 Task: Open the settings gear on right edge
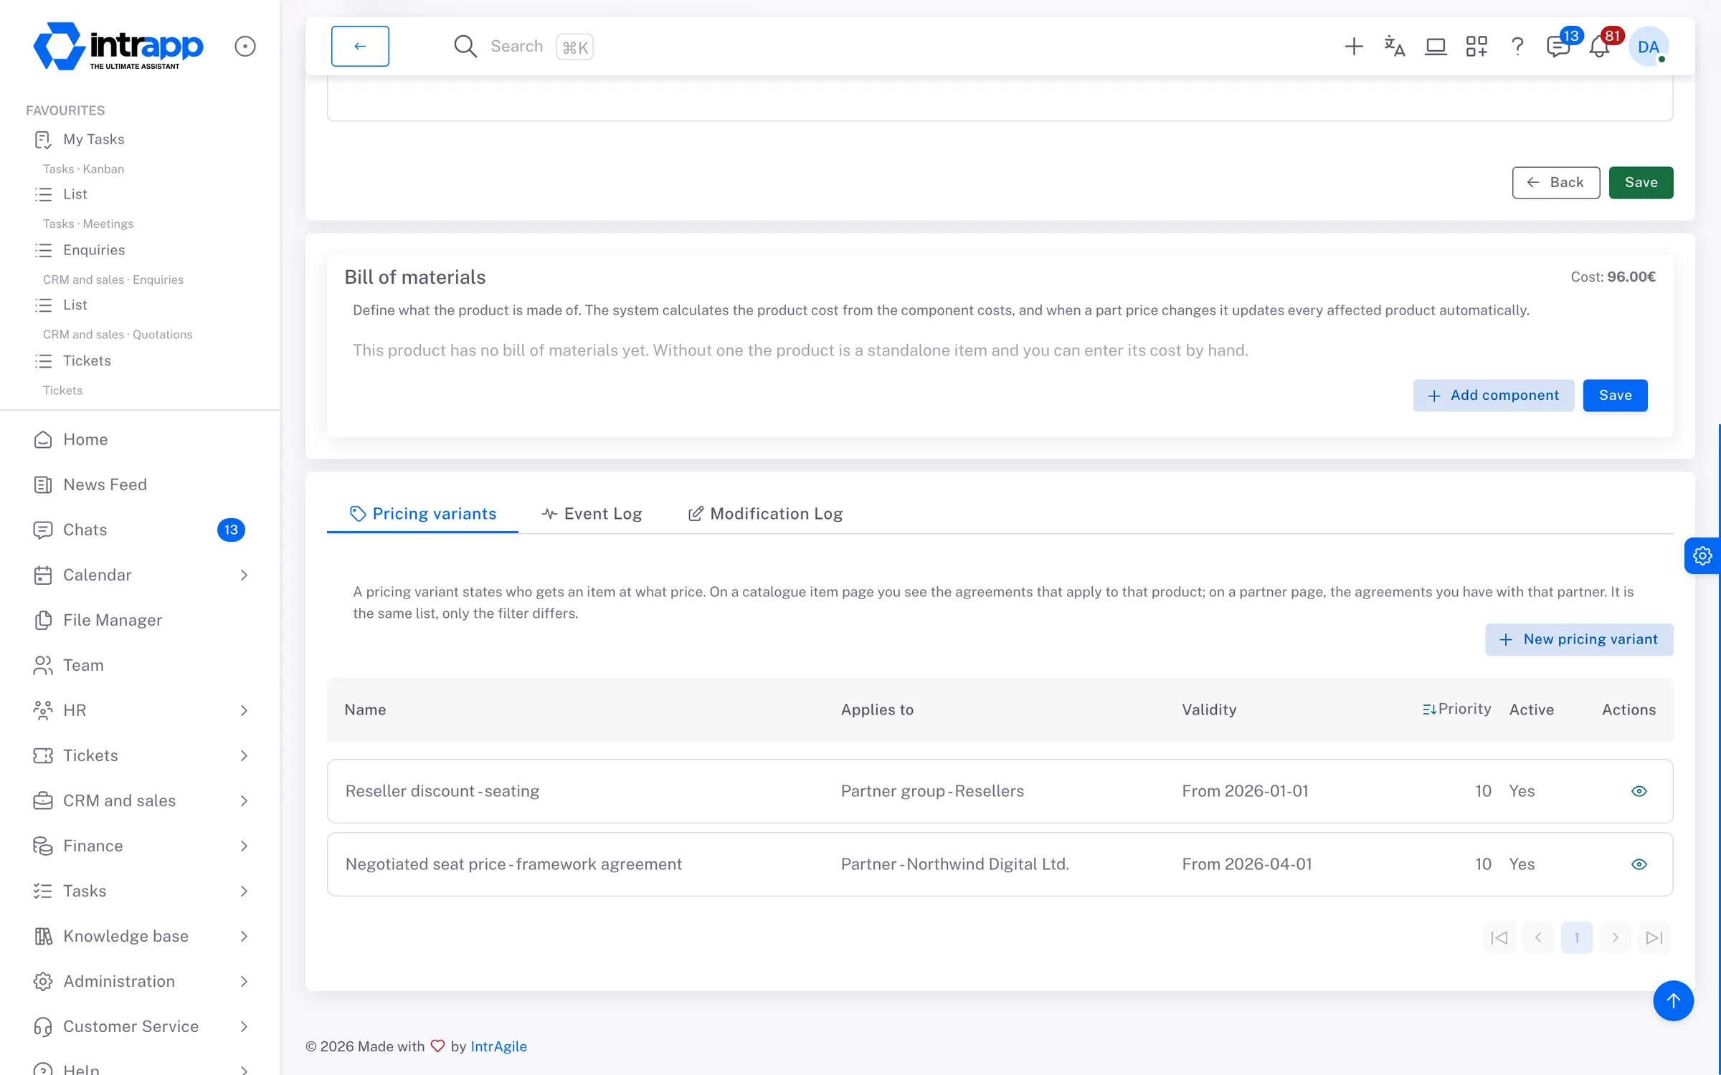point(1702,555)
